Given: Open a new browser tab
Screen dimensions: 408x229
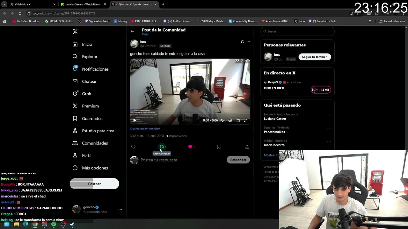Looking at the screenshot, I should click(163, 4).
